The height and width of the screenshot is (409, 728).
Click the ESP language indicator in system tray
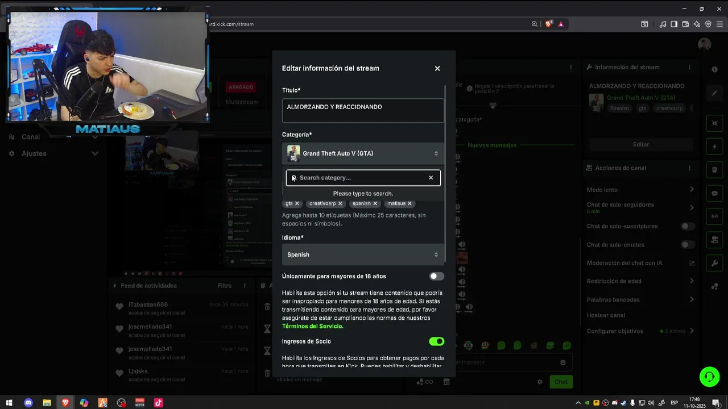pos(674,403)
